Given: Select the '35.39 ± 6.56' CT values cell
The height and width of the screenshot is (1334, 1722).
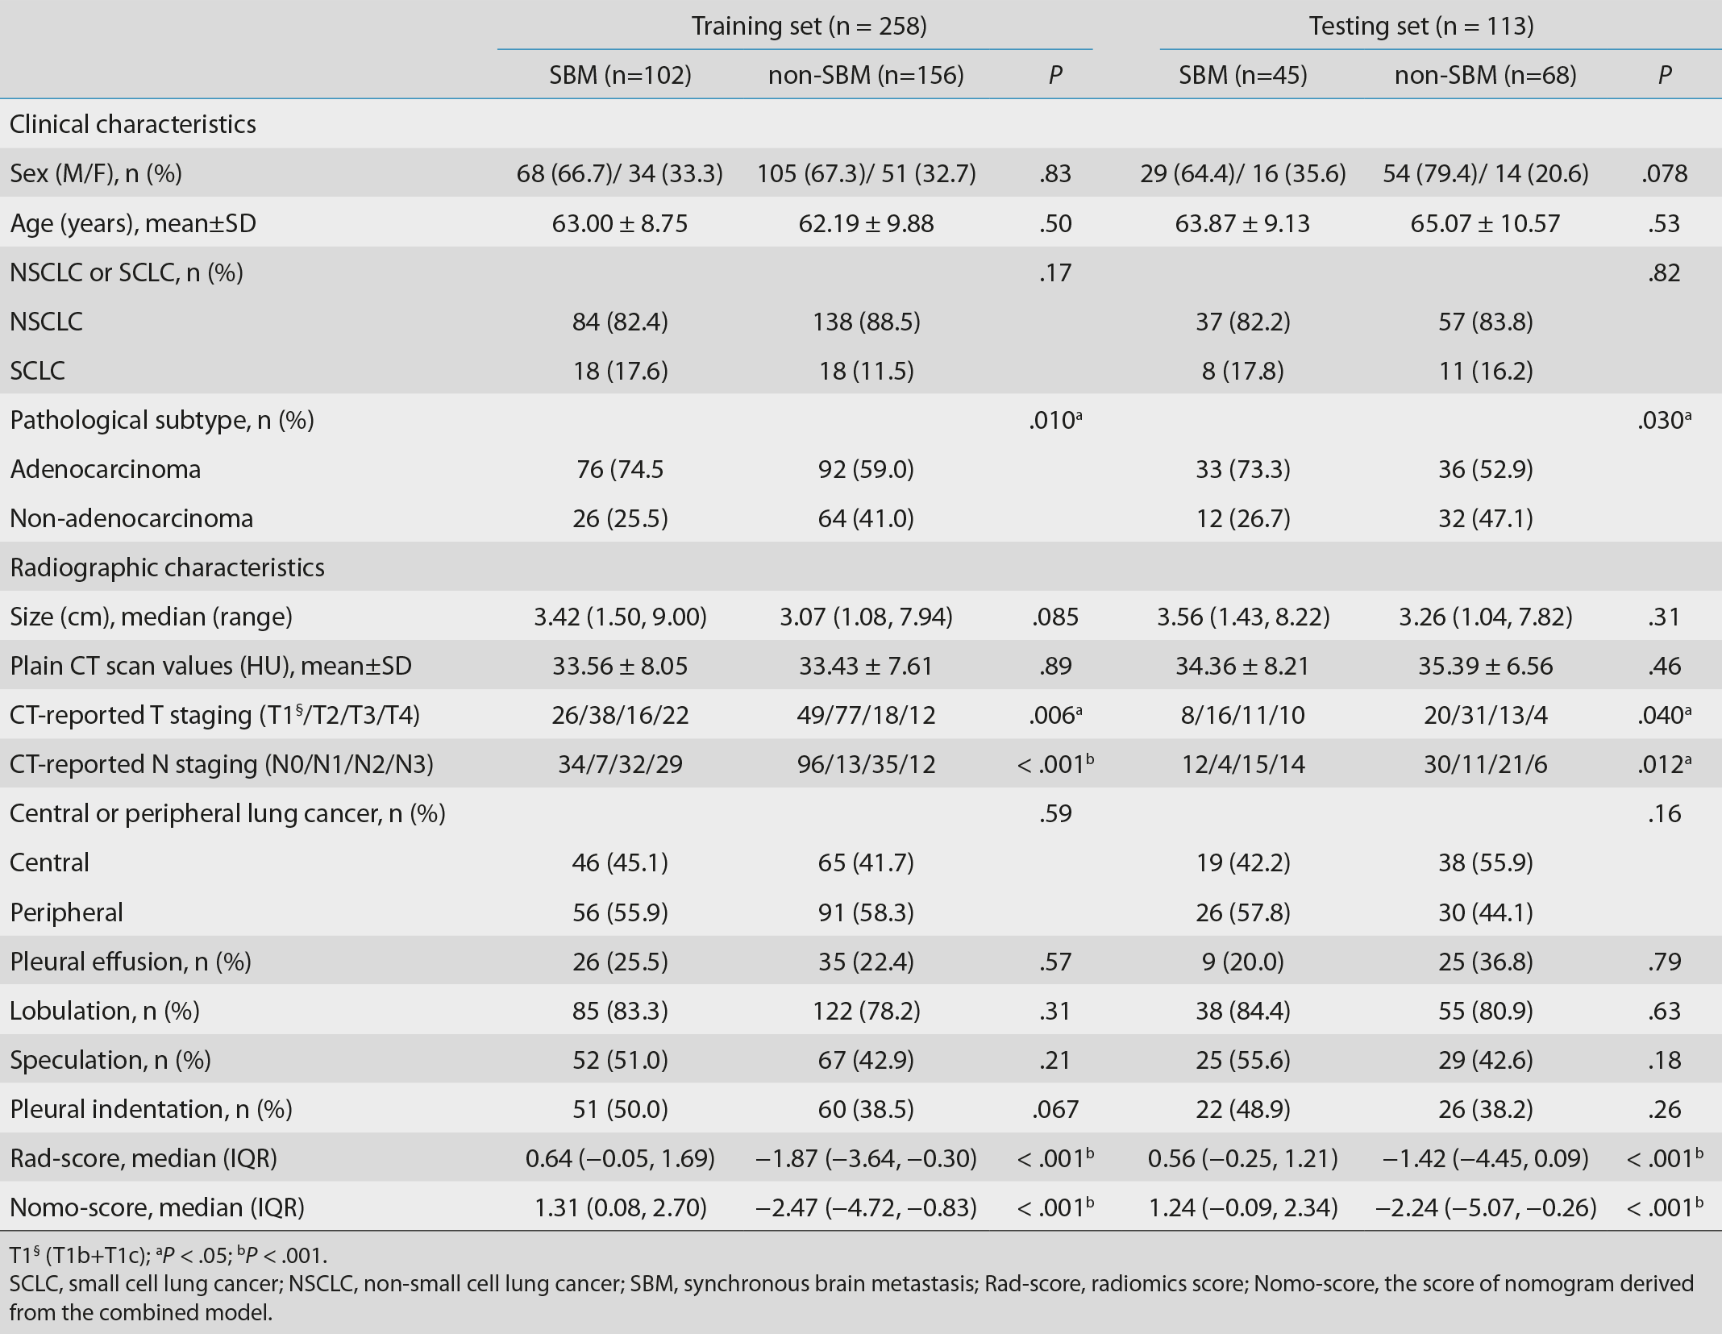Looking at the screenshot, I should point(1485,666).
